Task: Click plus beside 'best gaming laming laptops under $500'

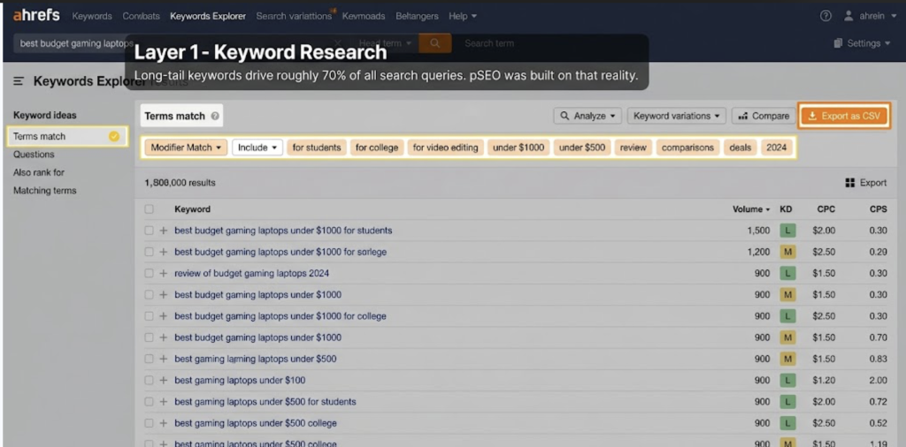Action: (164, 360)
